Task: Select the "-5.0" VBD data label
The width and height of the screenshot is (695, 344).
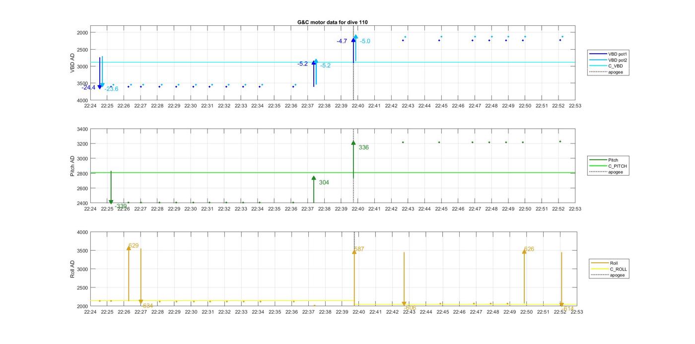Action: [365, 42]
